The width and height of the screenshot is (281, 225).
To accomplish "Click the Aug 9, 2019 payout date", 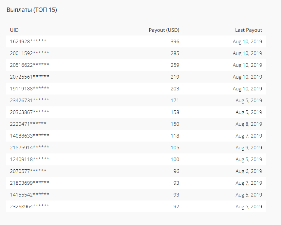I will [x=249, y=148].
